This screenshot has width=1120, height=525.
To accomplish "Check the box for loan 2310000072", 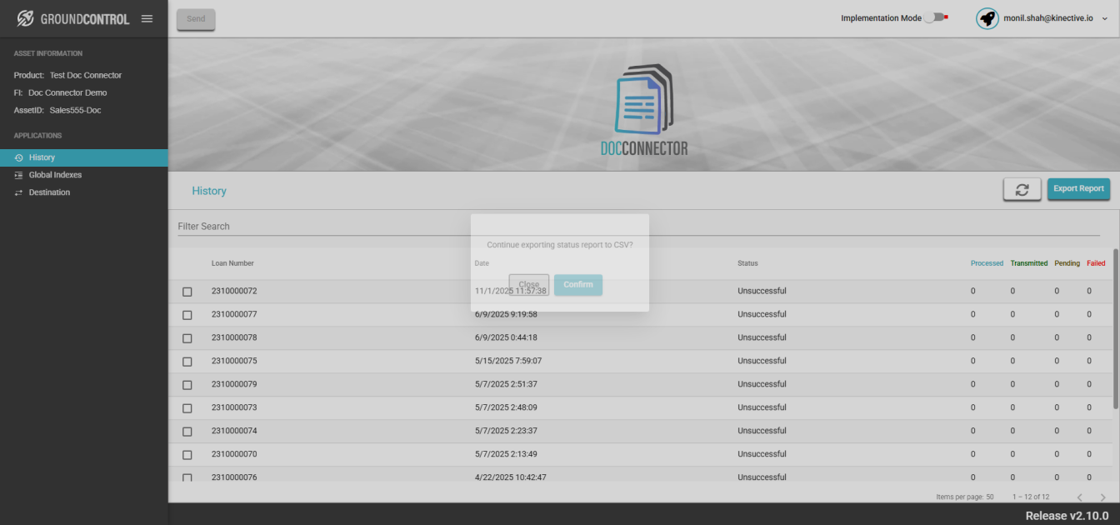I will click(187, 292).
